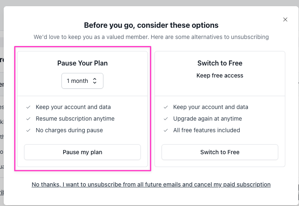Click checkmark icon next to "Upgrade again at anytime"
This screenshot has height=206, width=299.
click(x=166, y=119)
